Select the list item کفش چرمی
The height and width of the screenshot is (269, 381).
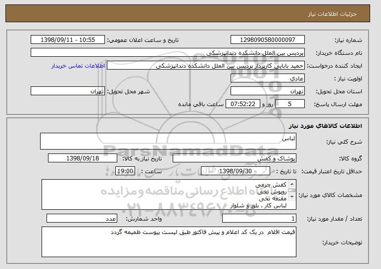click(271, 185)
